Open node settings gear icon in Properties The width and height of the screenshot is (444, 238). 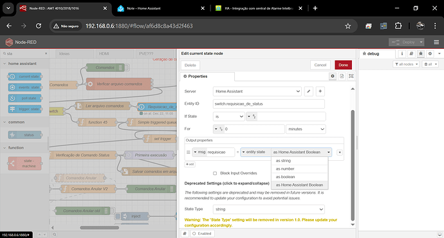[333, 76]
